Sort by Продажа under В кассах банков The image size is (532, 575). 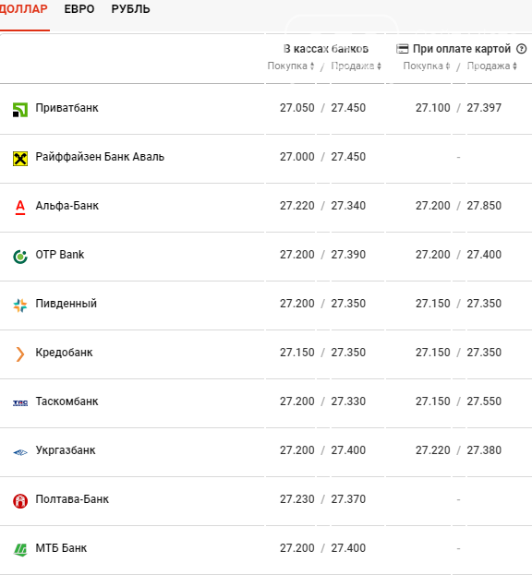pos(356,66)
